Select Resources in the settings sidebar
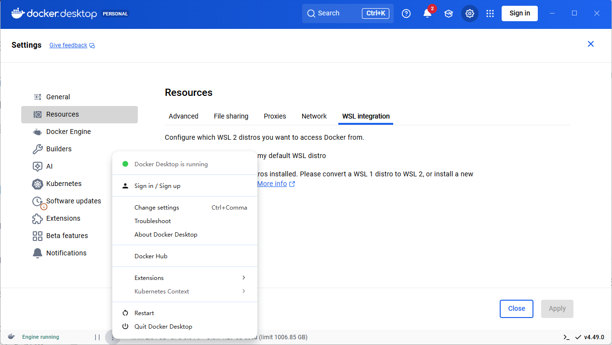The image size is (612, 345). tap(80, 114)
